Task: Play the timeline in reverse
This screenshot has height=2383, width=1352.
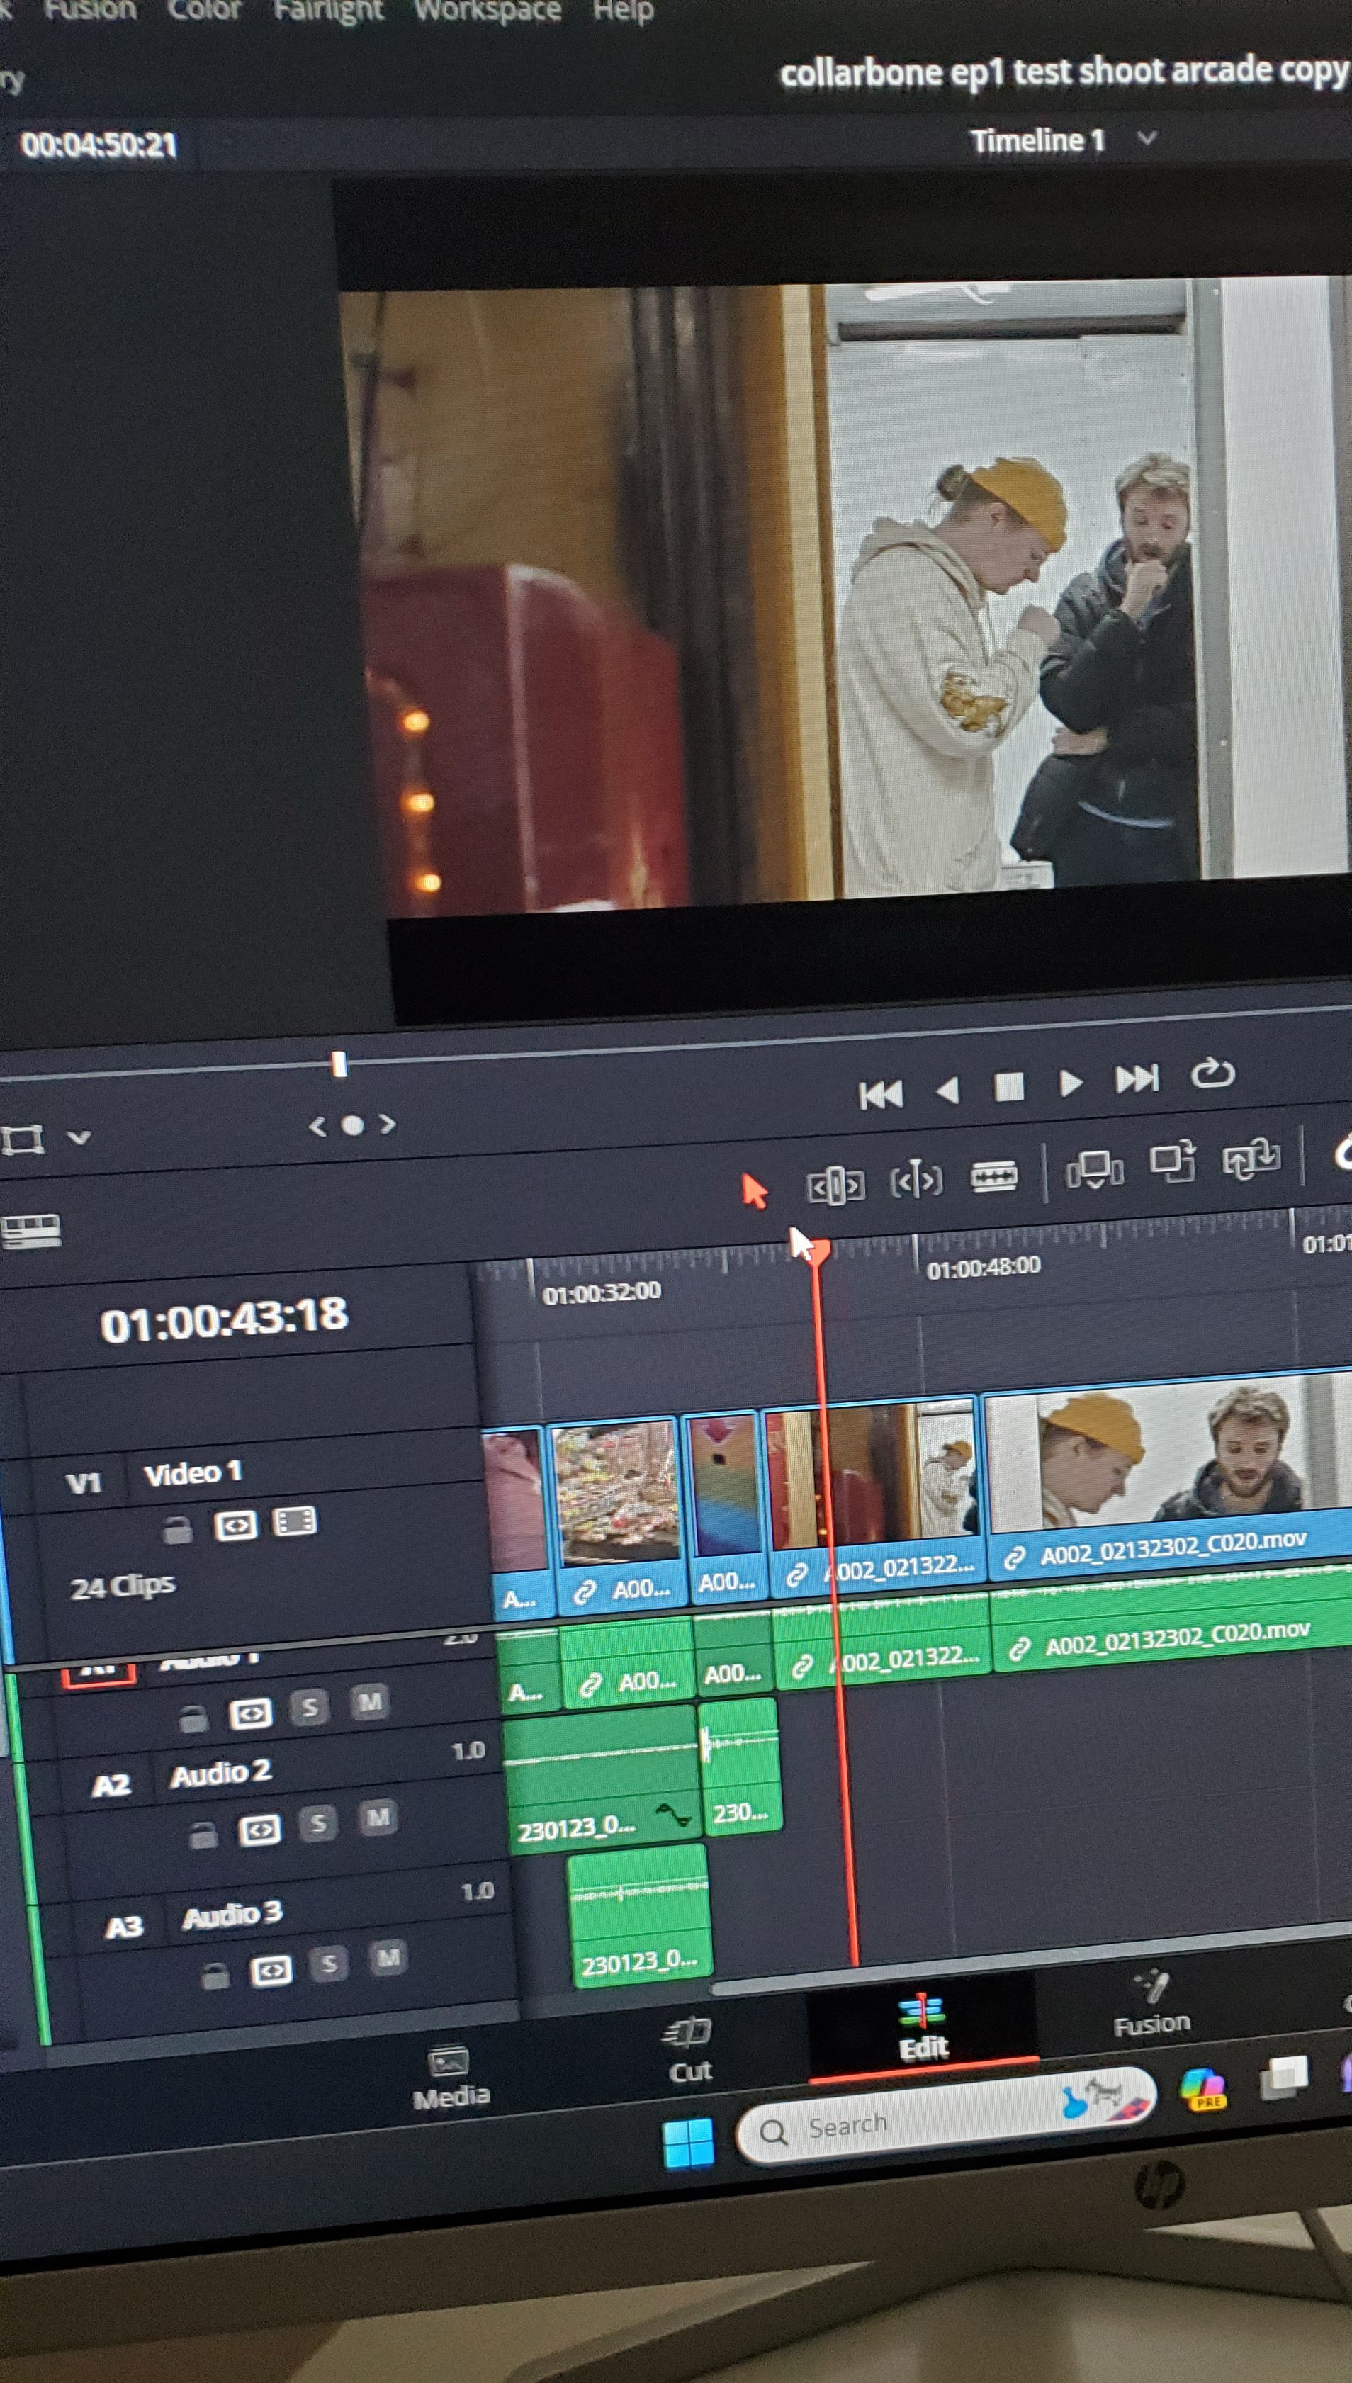Action: click(x=947, y=1090)
